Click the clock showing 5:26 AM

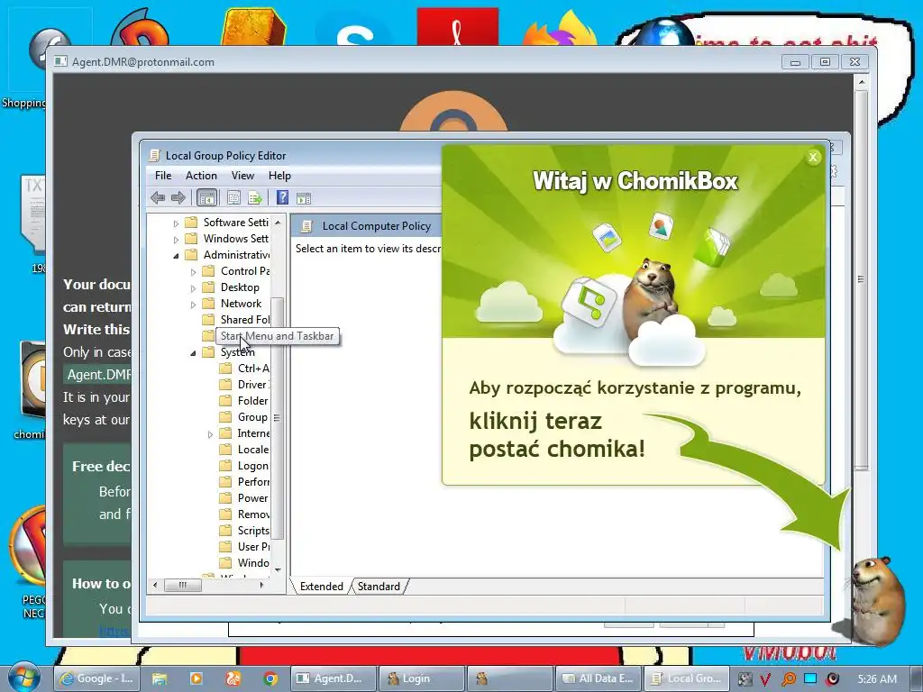click(x=877, y=678)
